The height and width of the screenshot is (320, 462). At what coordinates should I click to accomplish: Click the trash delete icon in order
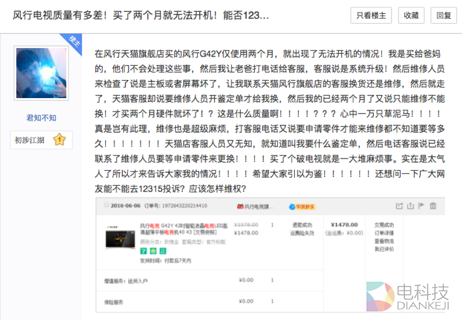tap(433, 206)
